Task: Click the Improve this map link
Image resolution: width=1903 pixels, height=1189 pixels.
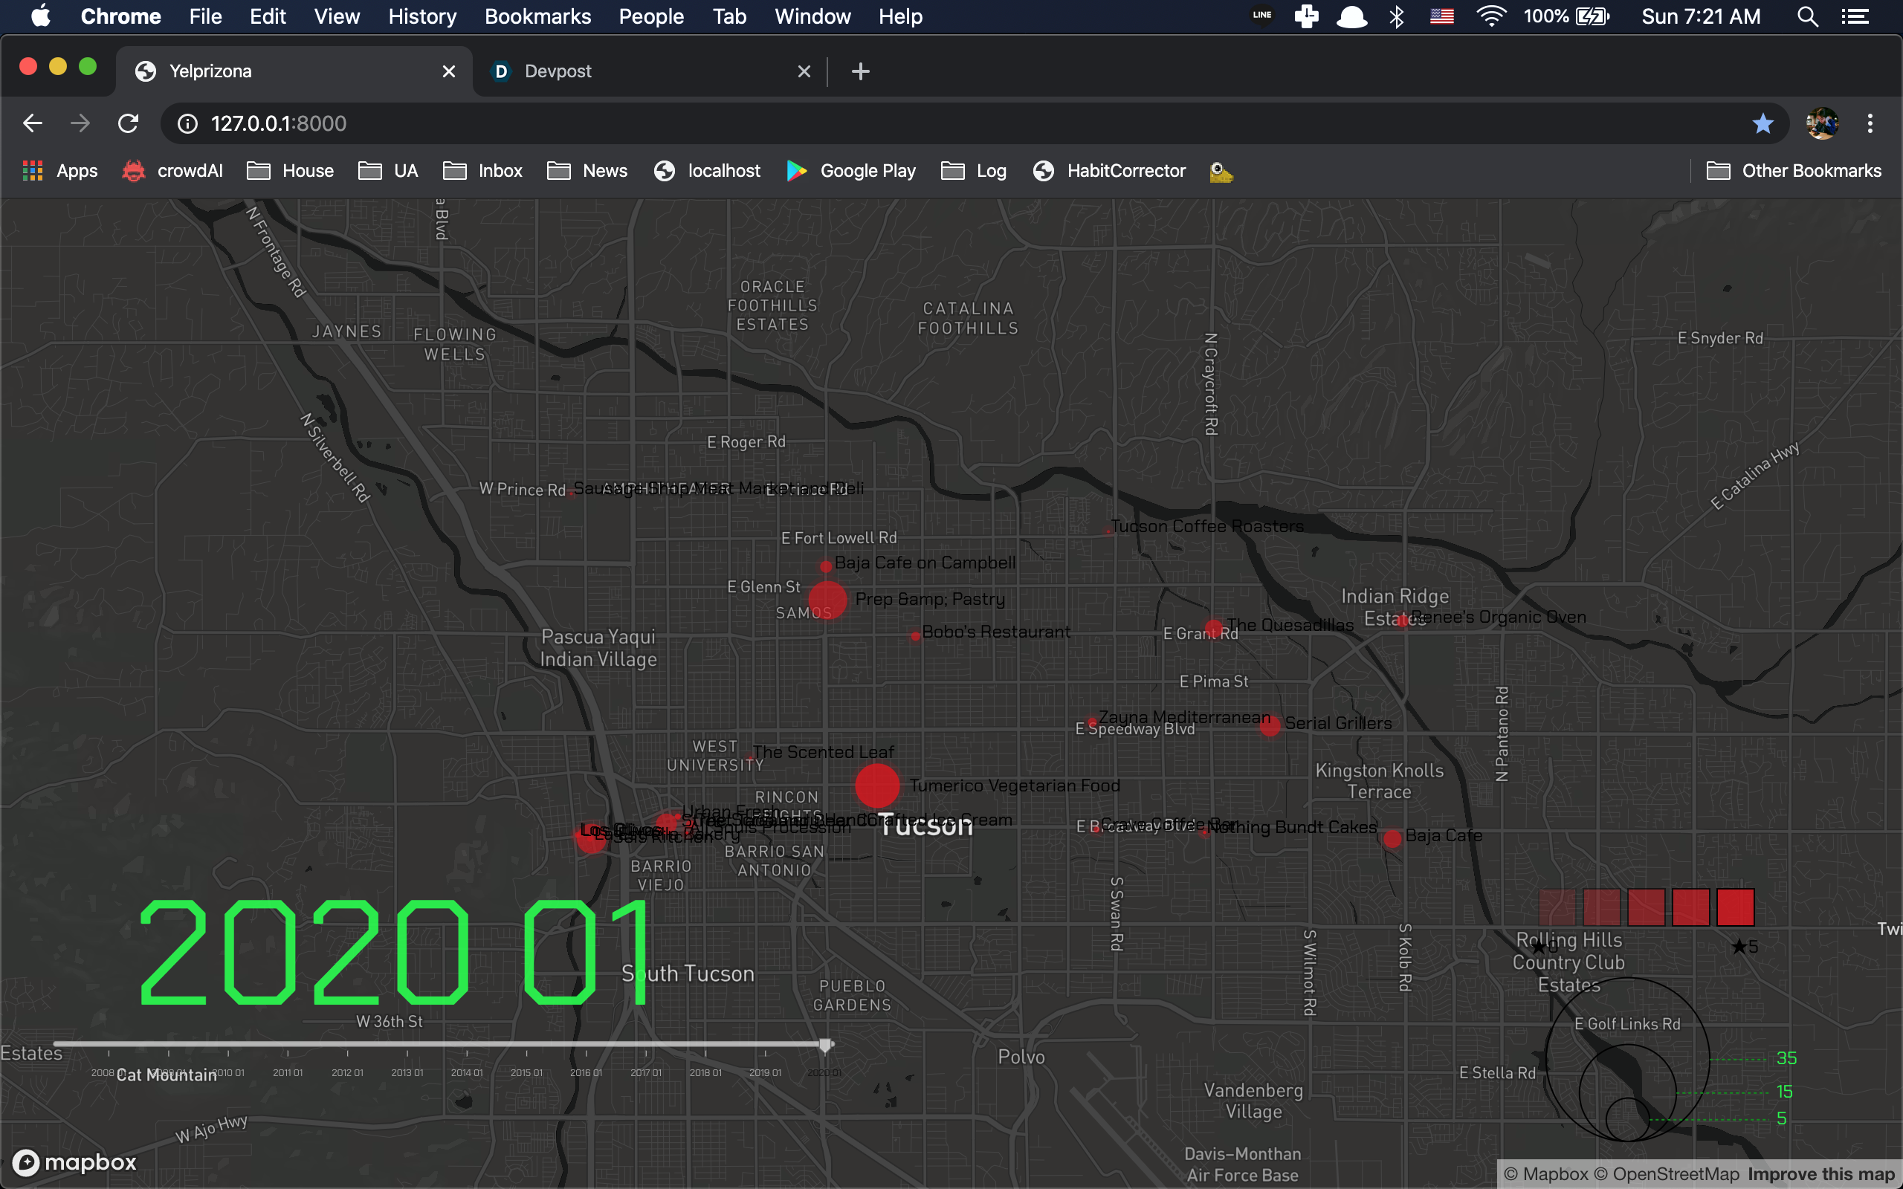Action: (x=1820, y=1174)
